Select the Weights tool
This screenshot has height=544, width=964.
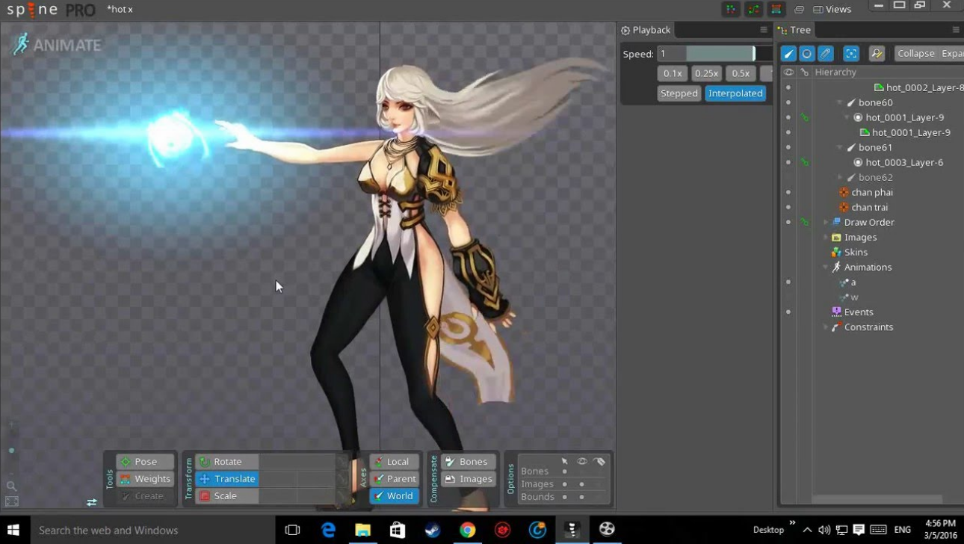(x=146, y=479)
